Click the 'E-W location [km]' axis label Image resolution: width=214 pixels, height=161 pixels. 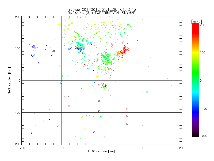101,151
